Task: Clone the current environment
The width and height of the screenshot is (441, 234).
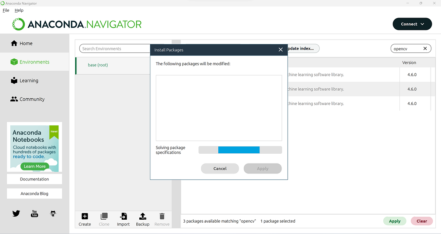Action: [x=104, y=219]
